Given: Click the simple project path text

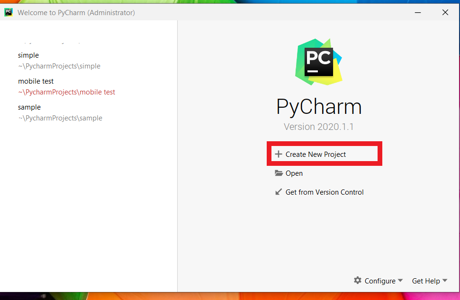Looking at the screenshot, I should 59,66.
